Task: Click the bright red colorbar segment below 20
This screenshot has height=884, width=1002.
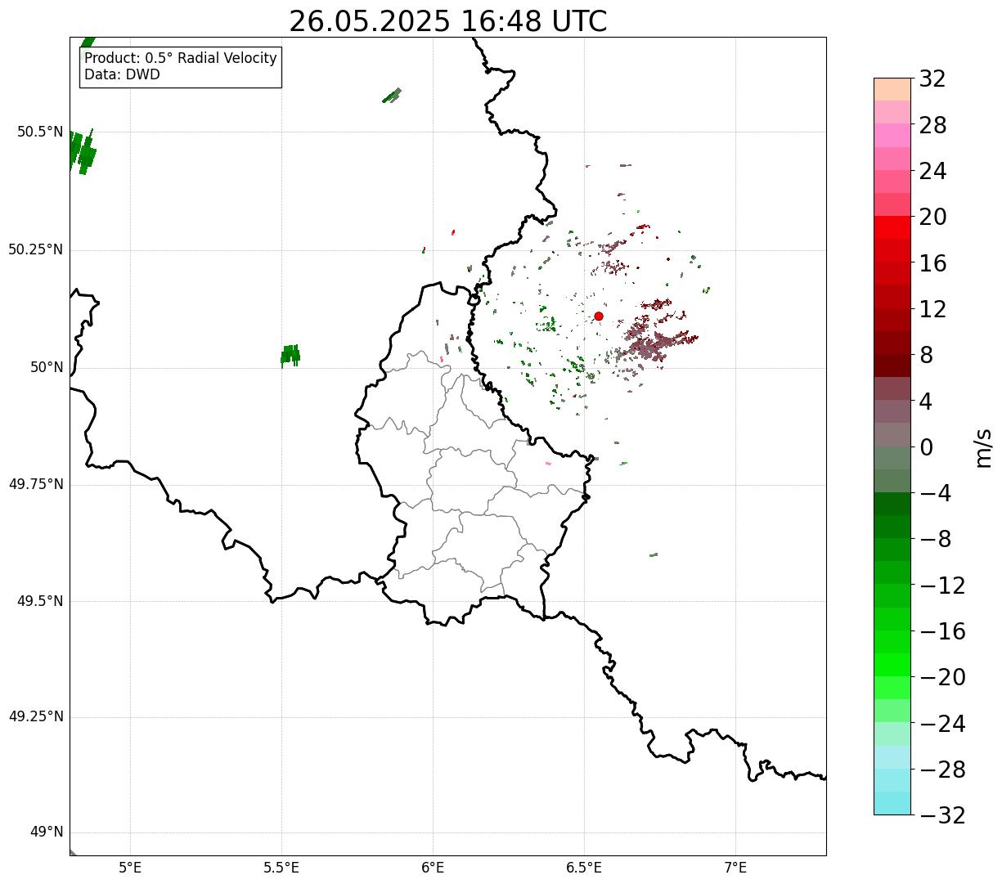Action: [892, 227]
